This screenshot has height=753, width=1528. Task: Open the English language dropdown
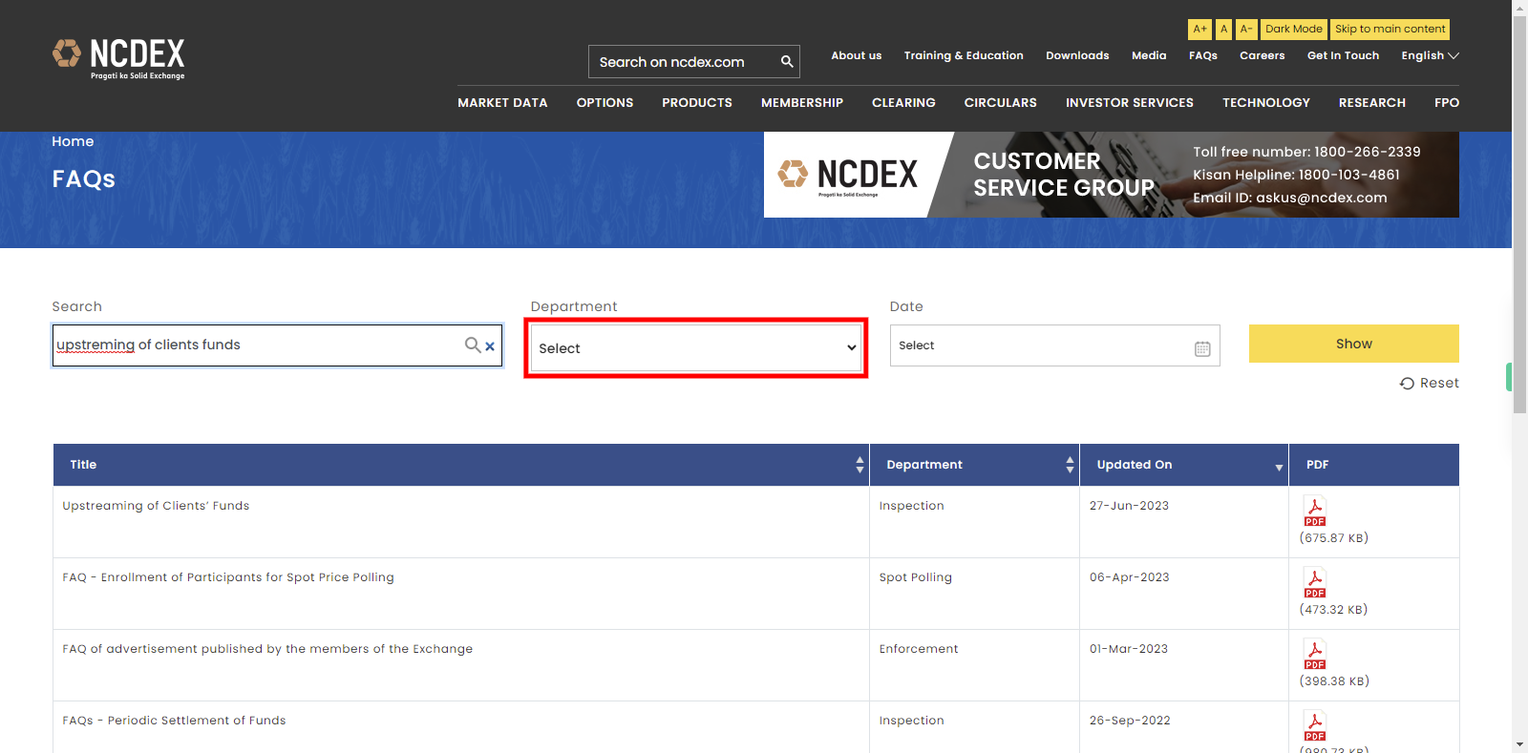point(1430,55)
